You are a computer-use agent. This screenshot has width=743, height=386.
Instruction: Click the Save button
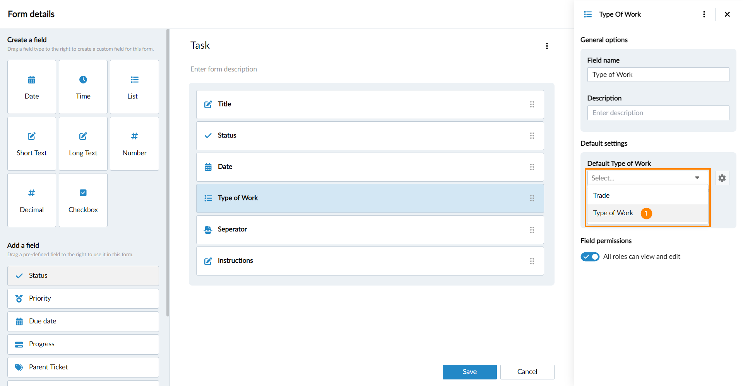[x=469, y=372]
